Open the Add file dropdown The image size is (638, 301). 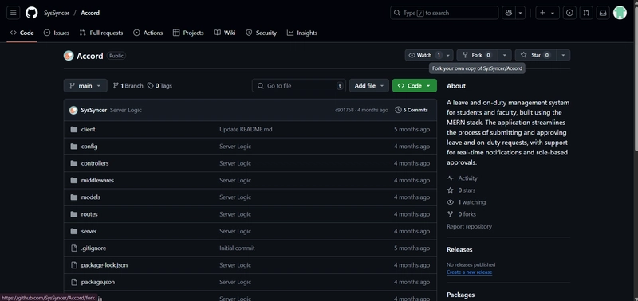(x=369, y=86)
